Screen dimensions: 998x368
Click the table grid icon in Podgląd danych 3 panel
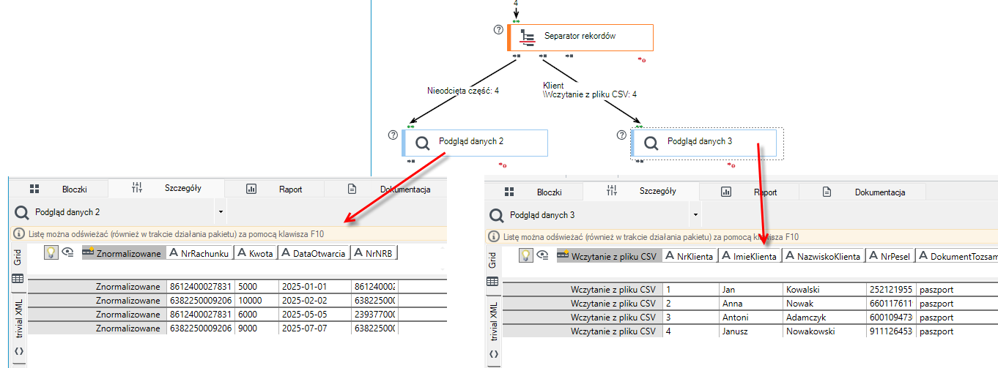(x=493, y=282)
